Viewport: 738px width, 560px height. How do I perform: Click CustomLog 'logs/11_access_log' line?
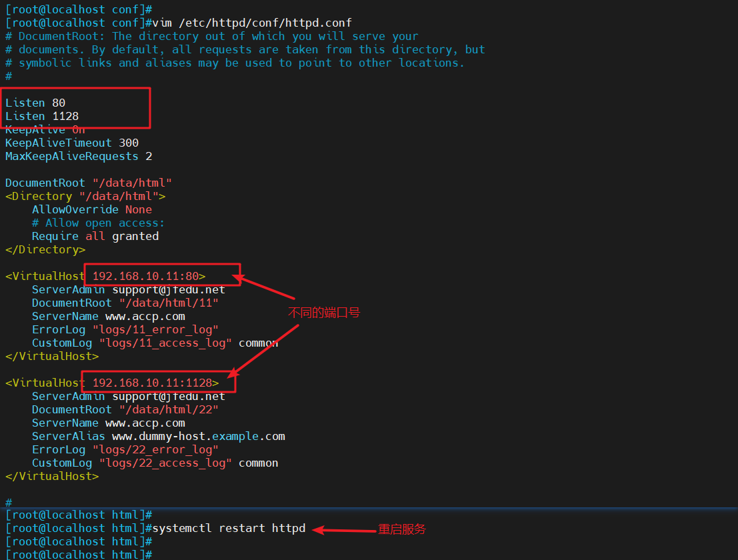point(155,343)
